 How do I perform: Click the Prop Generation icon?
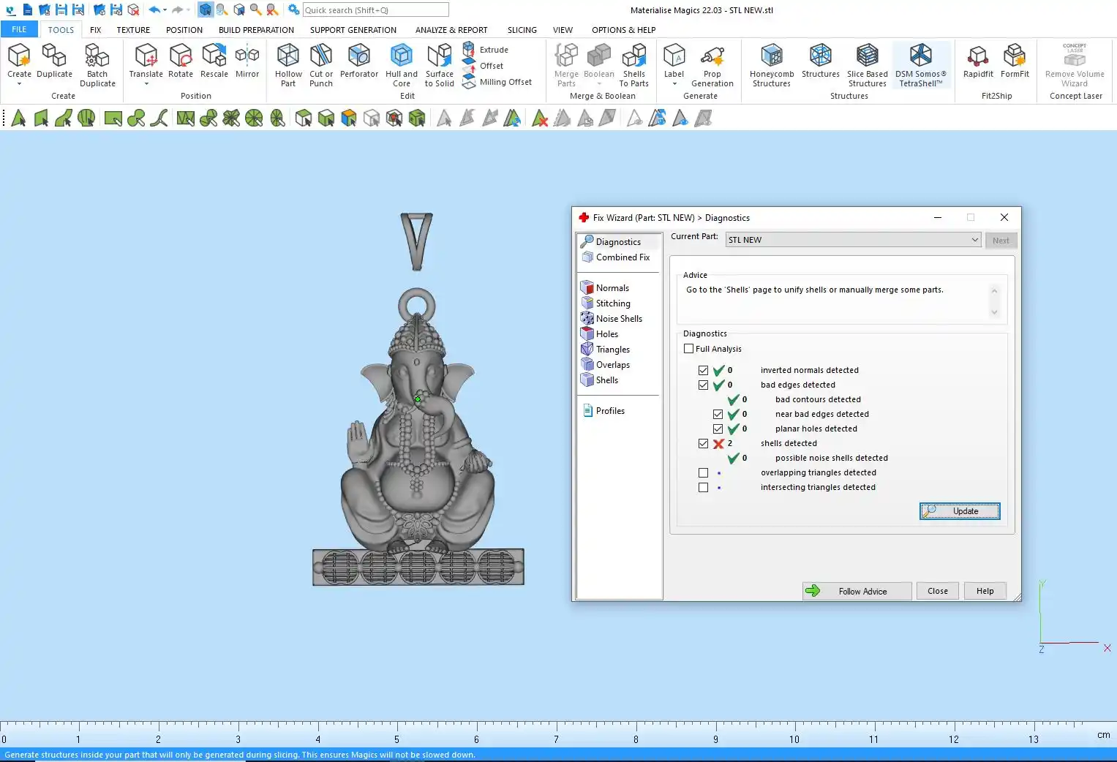pos(712,64)
